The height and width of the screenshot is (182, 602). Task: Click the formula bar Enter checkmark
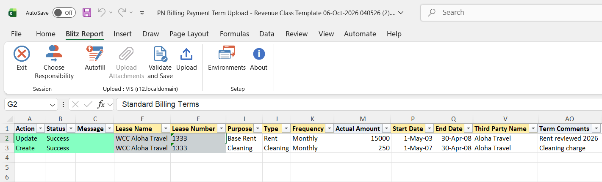click(88, 104)
